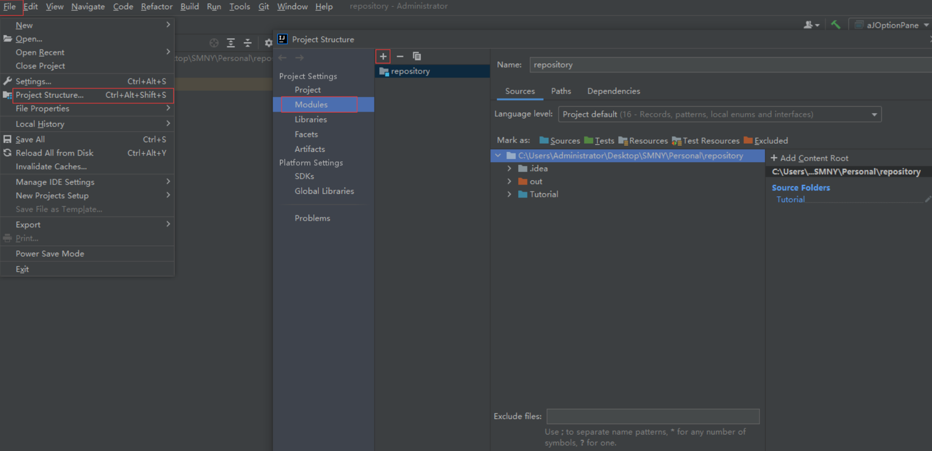
Task: Click the select opened file target icon
Action: [x=214, y=43]
